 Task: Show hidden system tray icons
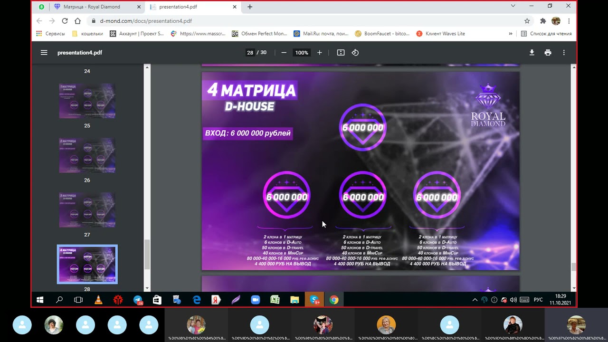[x=475, y=300]
